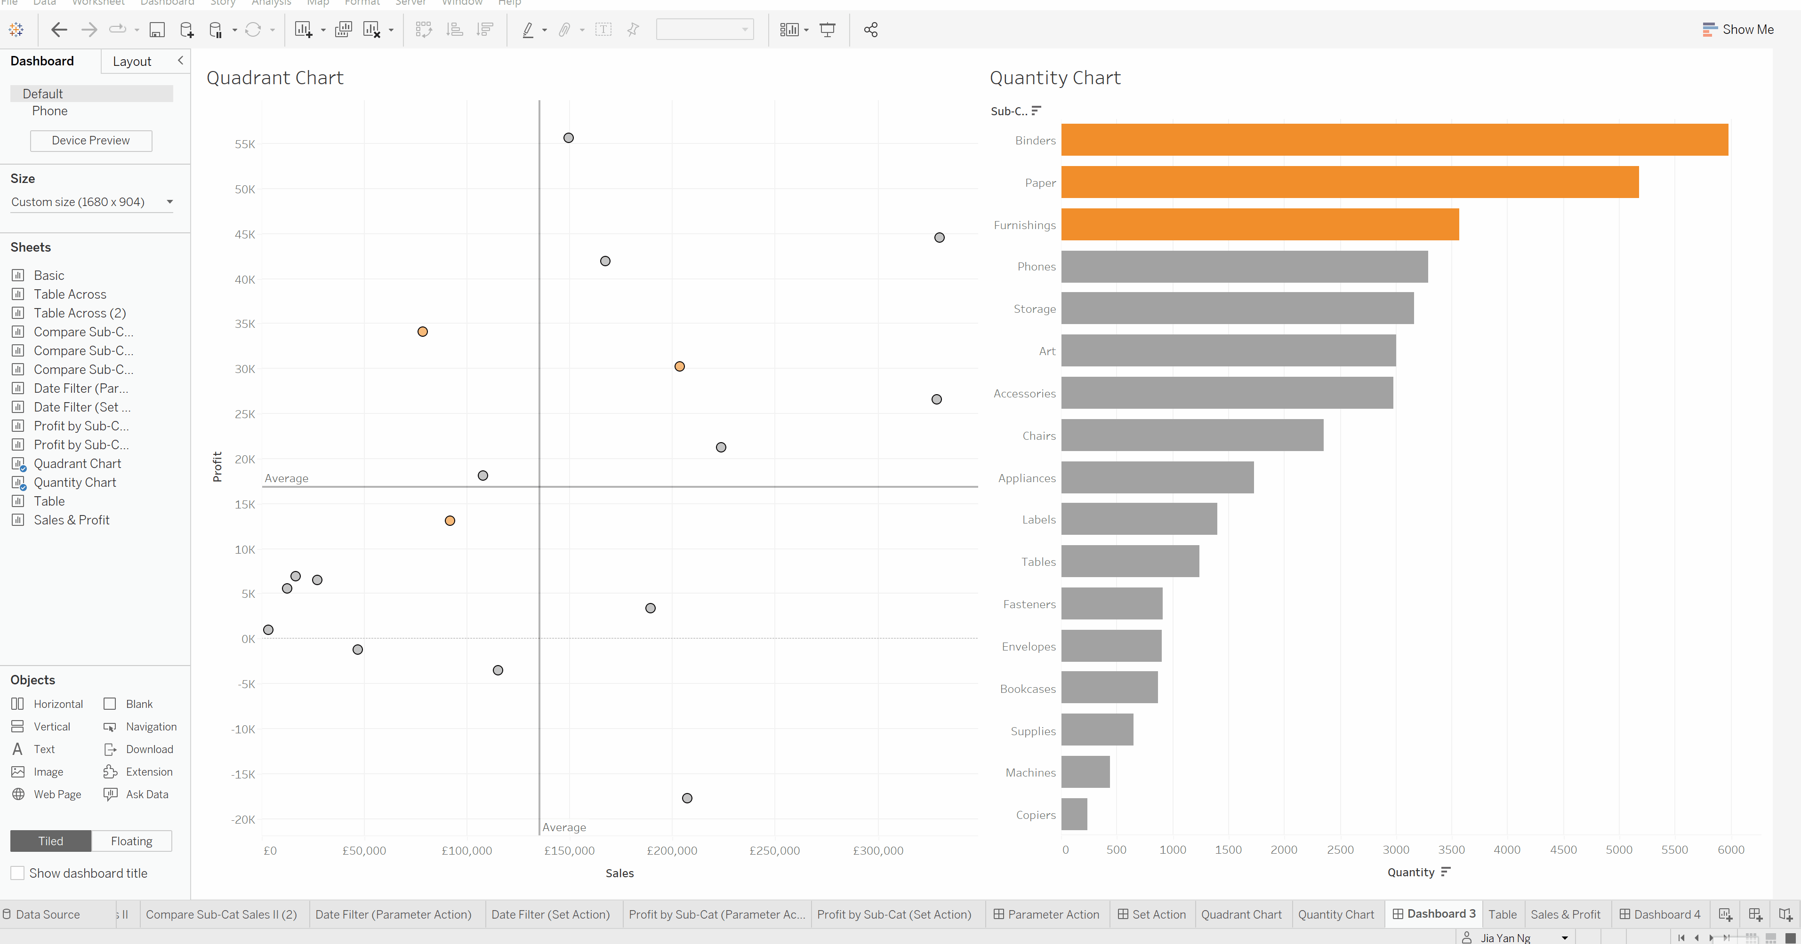Click the Share workbook icon

coord(870,30)
